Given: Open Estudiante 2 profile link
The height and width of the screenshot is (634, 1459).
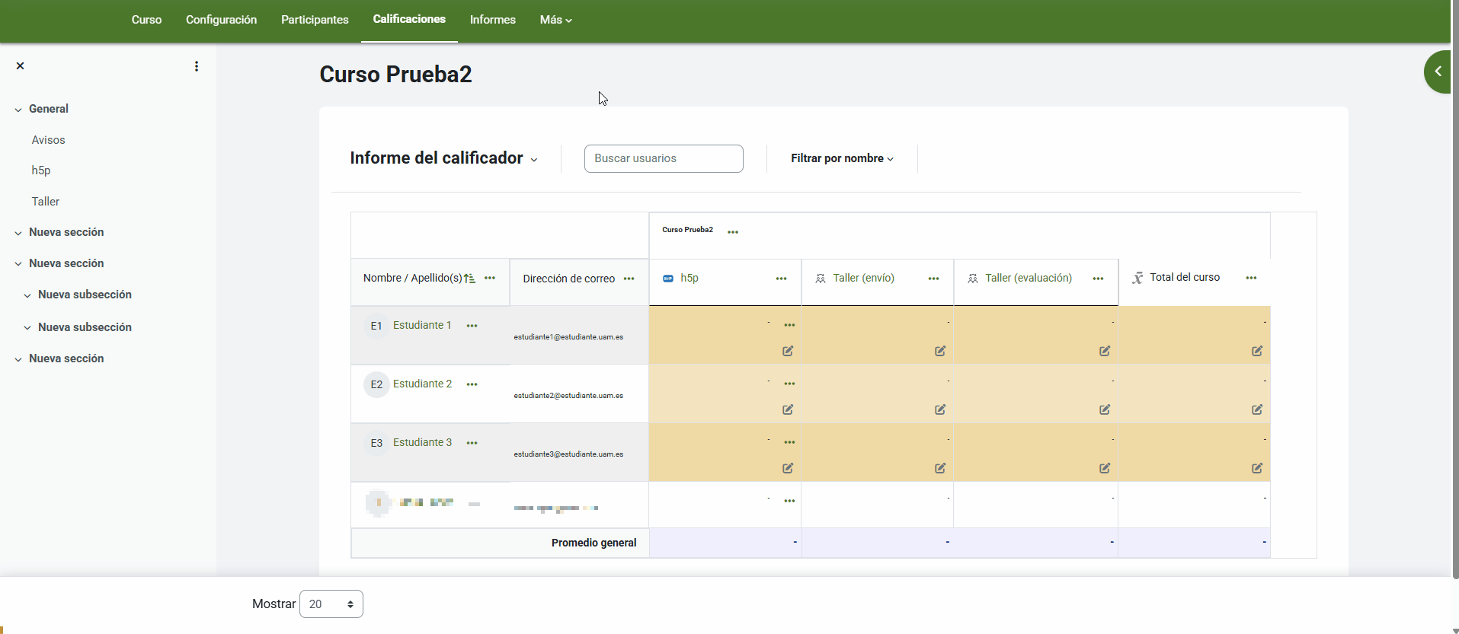Looking at the screenshot, I should click(x=422, y=384).
